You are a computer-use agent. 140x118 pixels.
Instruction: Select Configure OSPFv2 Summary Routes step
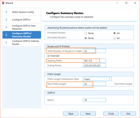22,35
